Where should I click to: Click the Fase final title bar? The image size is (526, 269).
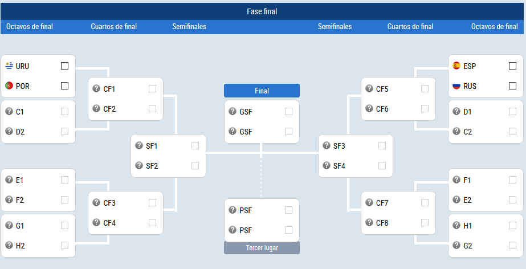262,11
